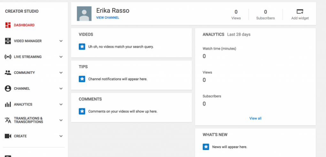Select the Analytics sidebar label

(x=23, y=104)
